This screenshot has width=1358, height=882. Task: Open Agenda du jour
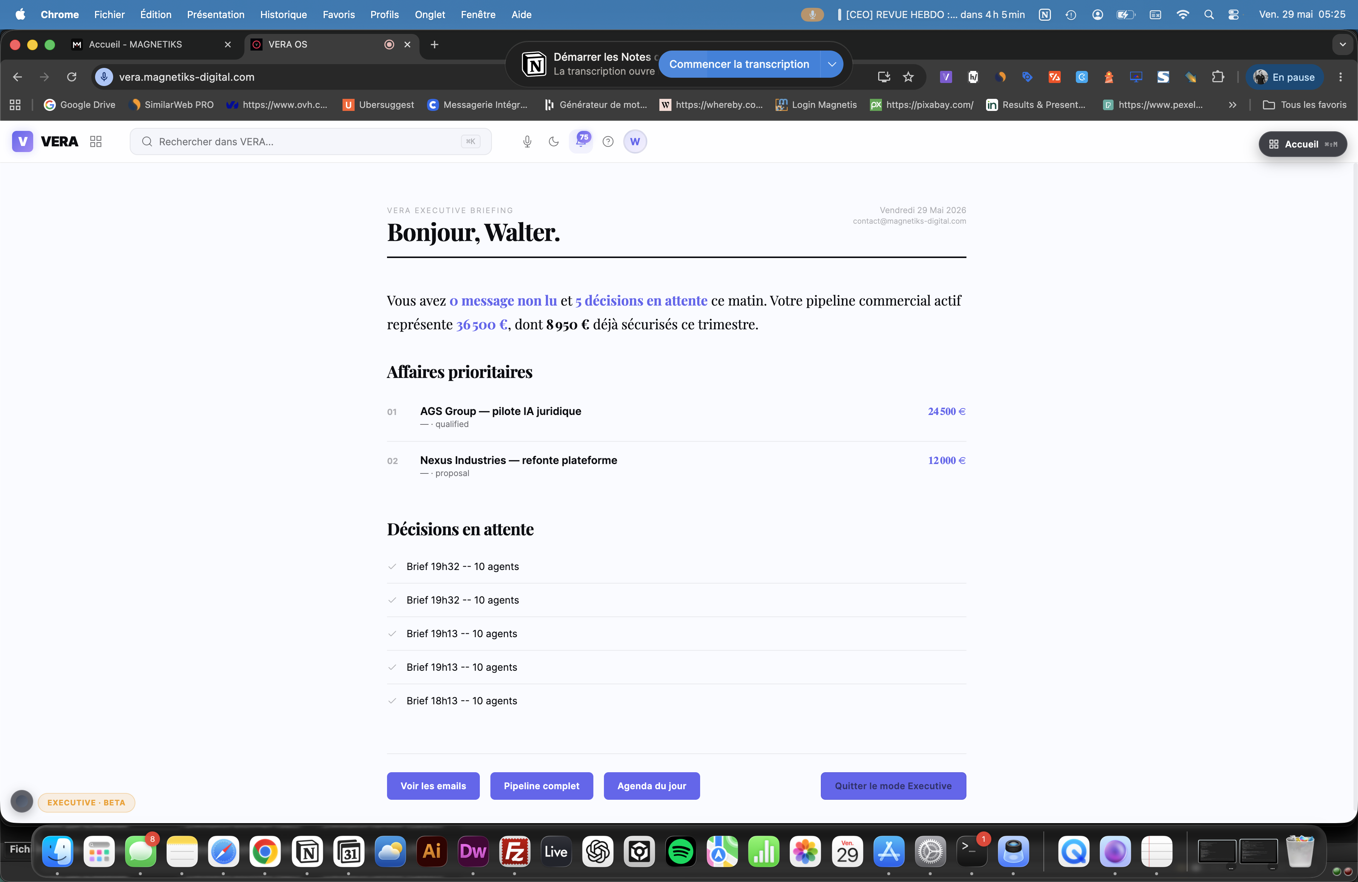(x=651, y=785)
